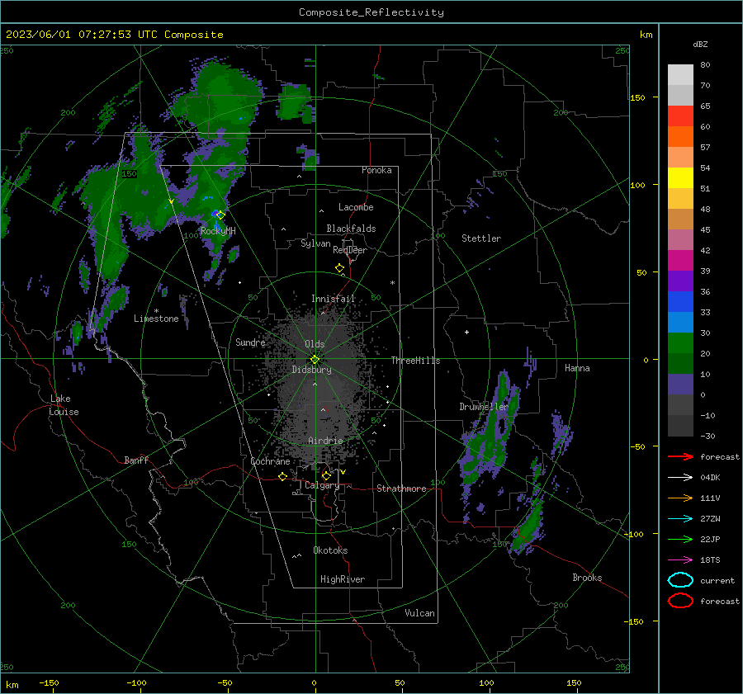The height and width of the screenshot is (694, 743).
Task: Click the RedDeer city label
Action: [350, 250]
